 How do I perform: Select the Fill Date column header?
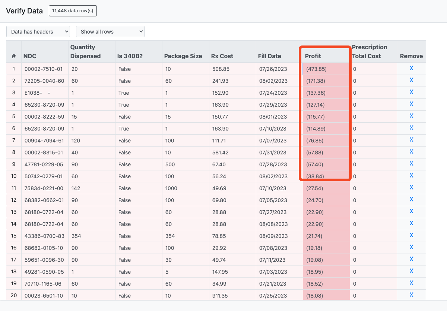point(269,56)
